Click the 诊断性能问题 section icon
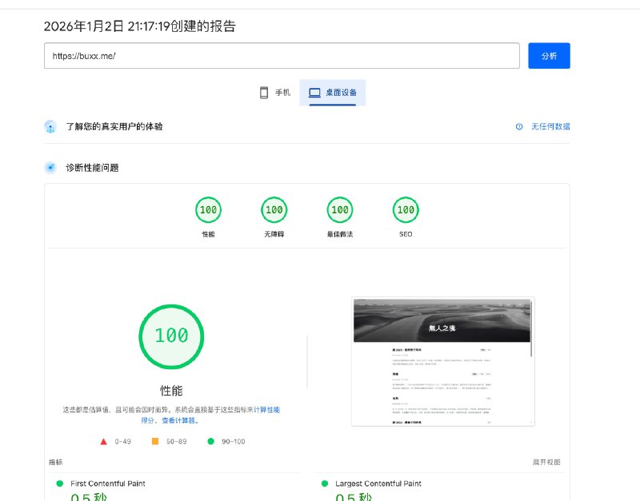 coord(50,168)
